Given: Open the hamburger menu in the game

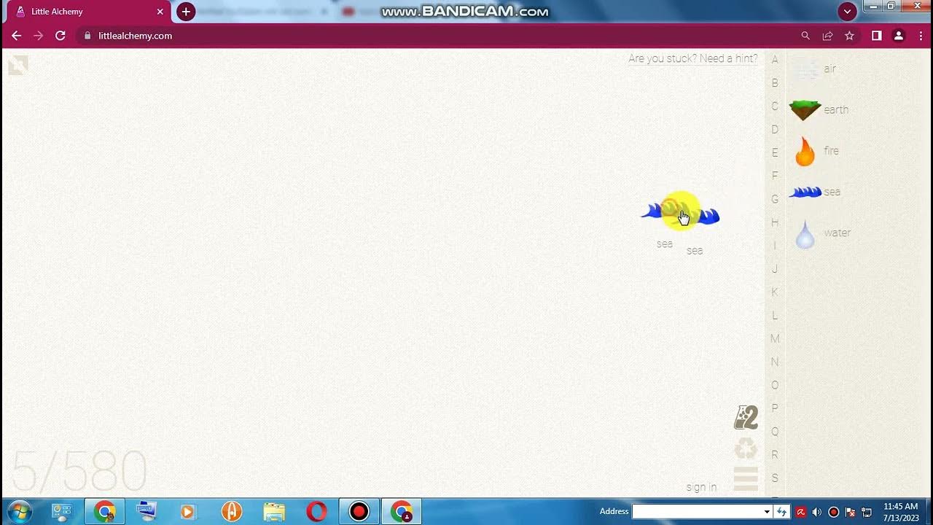Looking at the screenshot, I should (746, 478).
